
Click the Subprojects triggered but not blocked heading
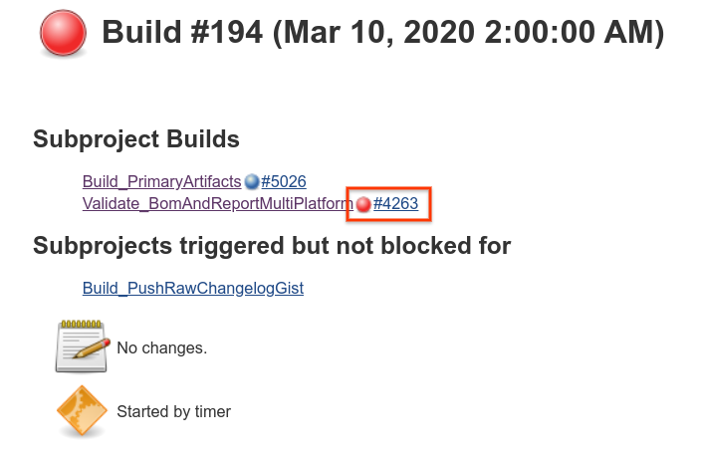272,246
